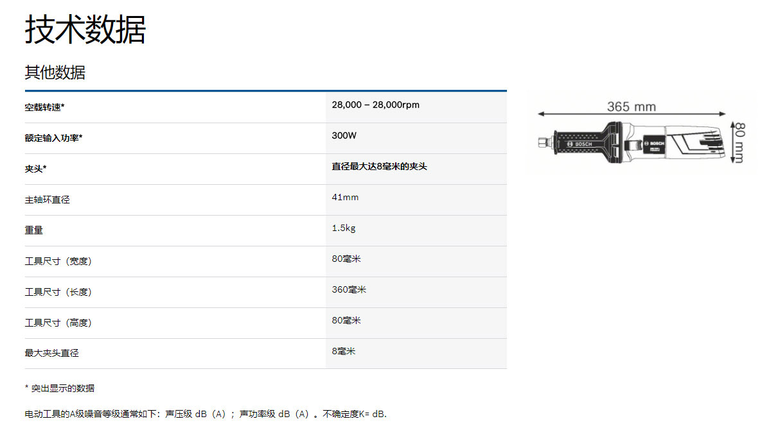Click the "工具尺寸（宽度）" row label

point(58,262)
